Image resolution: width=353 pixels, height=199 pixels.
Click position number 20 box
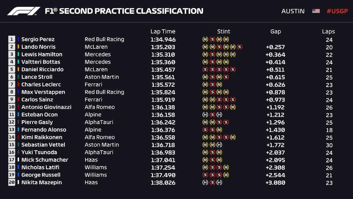click(12, 182)
